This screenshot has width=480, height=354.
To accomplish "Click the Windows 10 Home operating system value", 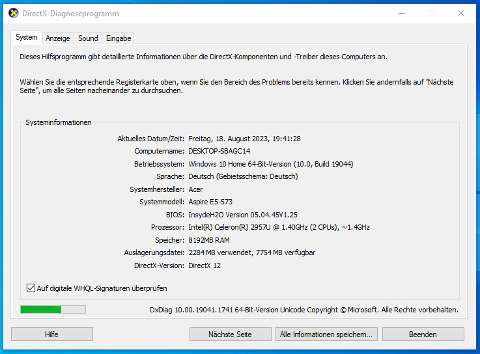I will tap(271, 164).
